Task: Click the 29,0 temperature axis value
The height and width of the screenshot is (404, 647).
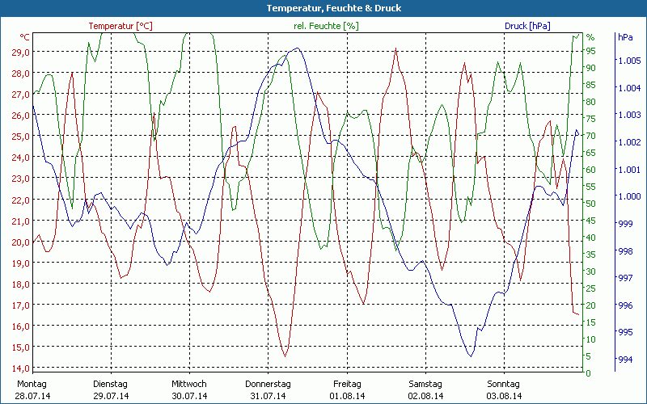Action: pos(21,52)
